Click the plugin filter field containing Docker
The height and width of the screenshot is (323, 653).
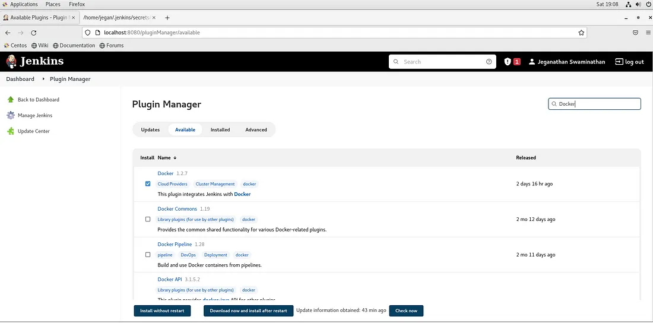click(x=594, y=104)
